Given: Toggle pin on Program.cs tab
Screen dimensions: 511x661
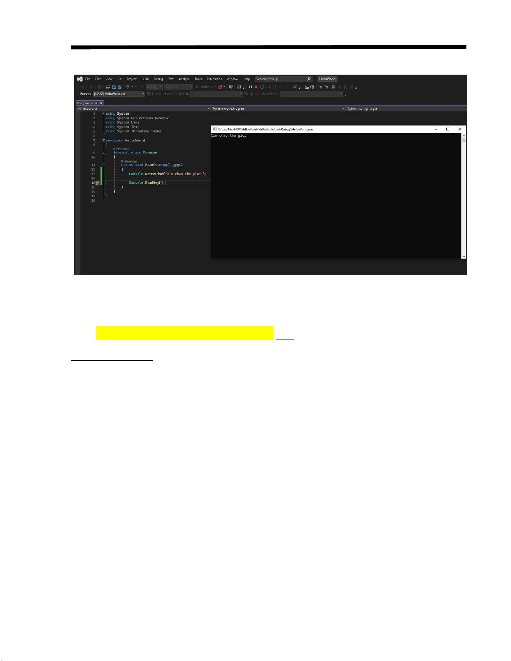Looking at the screenshot, I should pos(96,103).
